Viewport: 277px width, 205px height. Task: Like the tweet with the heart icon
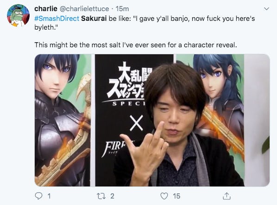[164, 196]
